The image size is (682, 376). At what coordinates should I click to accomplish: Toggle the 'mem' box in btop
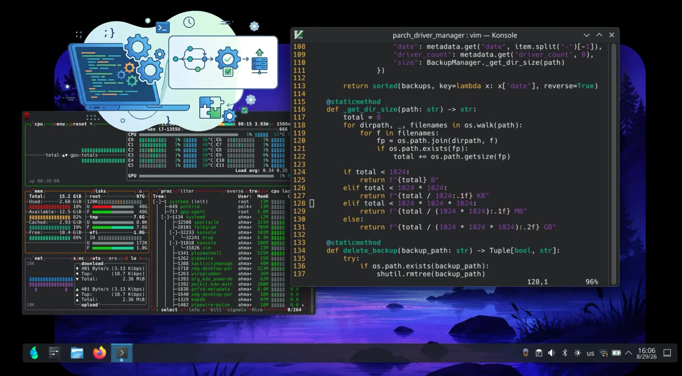click(x=38, y=191)
